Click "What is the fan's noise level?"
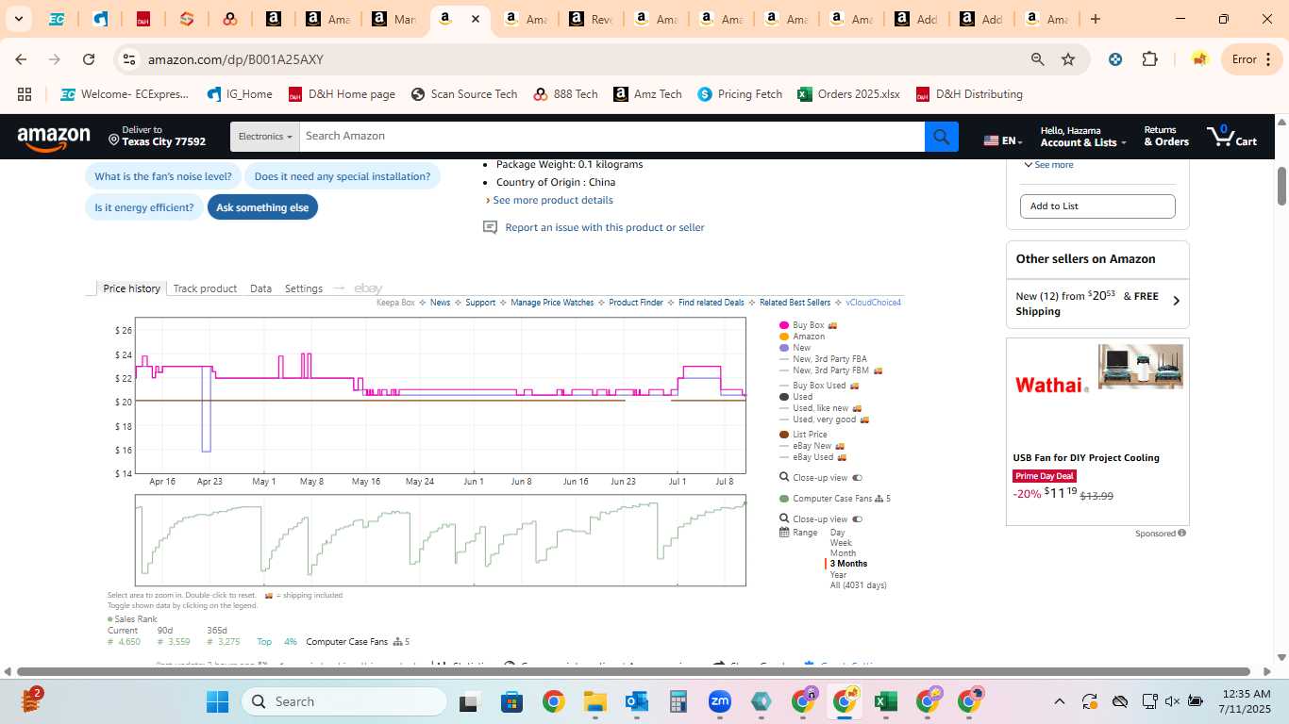This screenshot has height=724, width=1289. tap(162, 176)
